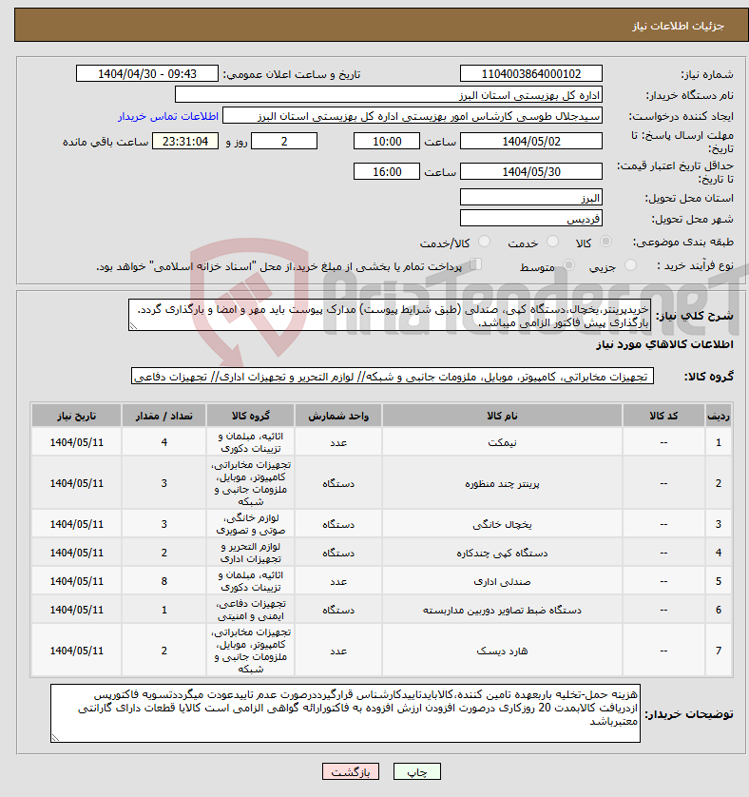The height and width of the screenshot is (797, 749).
Task: Select the پرینتر چند منظوره item cell
Action: click(x=502, y=483)
